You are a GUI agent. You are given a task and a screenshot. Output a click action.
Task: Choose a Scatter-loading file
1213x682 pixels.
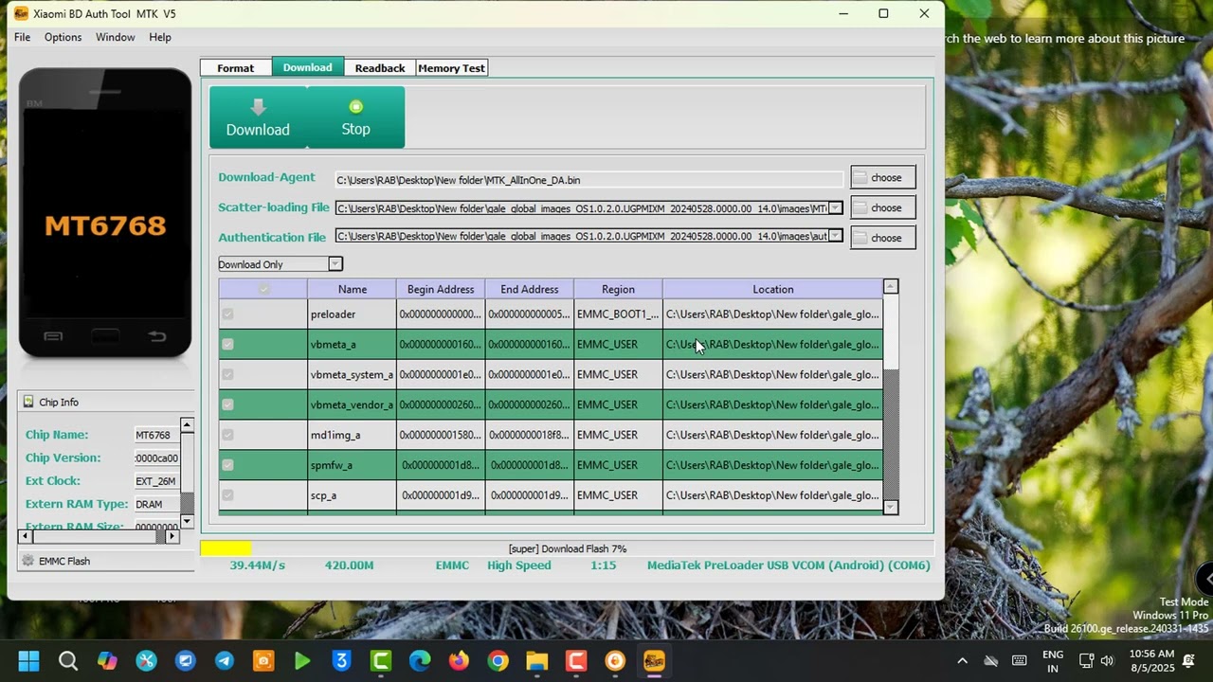click(883, 207)
